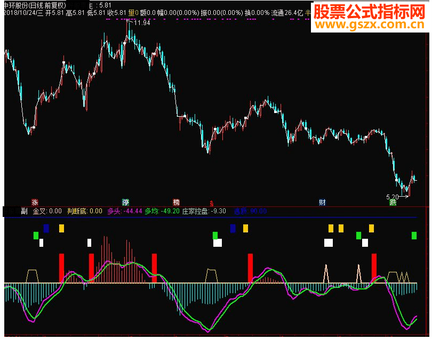Viewport: 432px width, 339px height.
Task: Click the 金叉: 0.00 indicator value
Action: click(x=47, y=211)
